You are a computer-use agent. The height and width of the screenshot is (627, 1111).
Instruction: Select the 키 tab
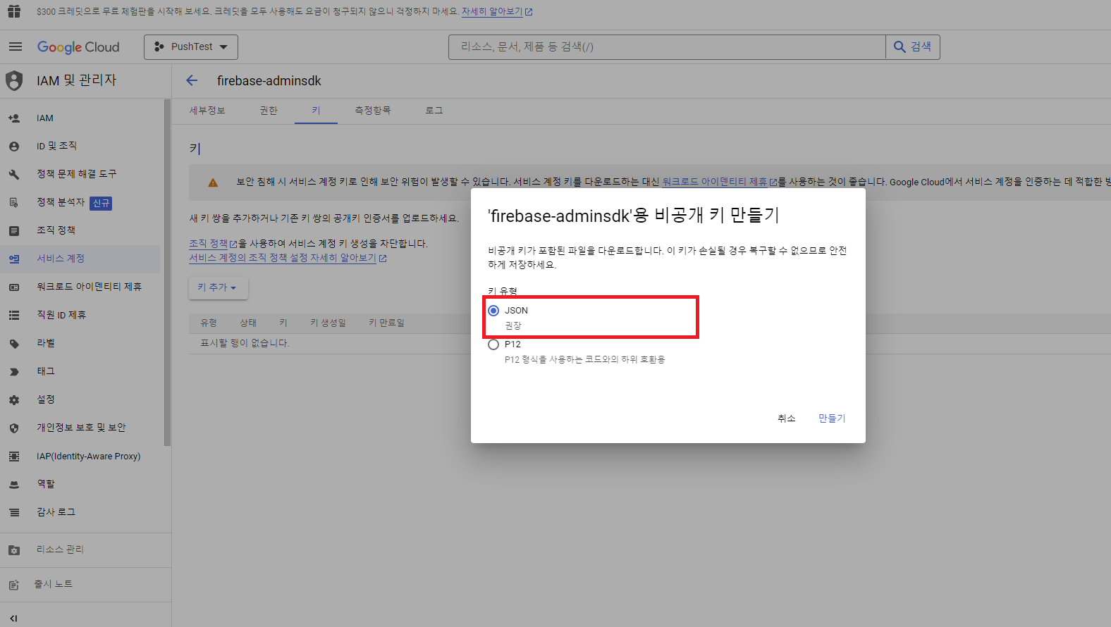click(x=316, y=111)
